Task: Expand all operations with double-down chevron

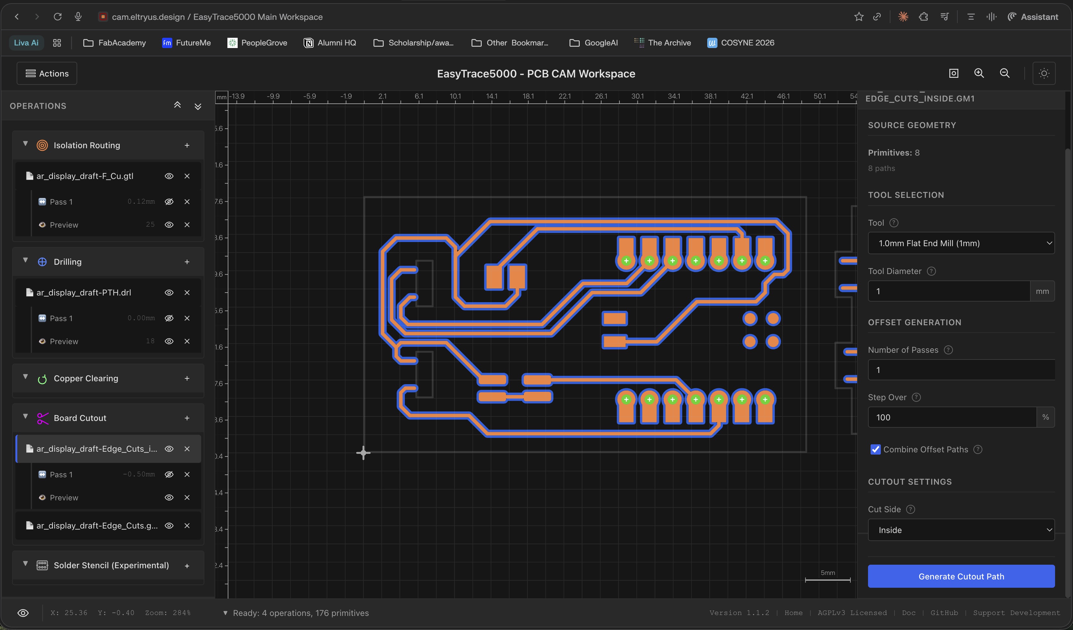Action: click(x=198, y=106)
